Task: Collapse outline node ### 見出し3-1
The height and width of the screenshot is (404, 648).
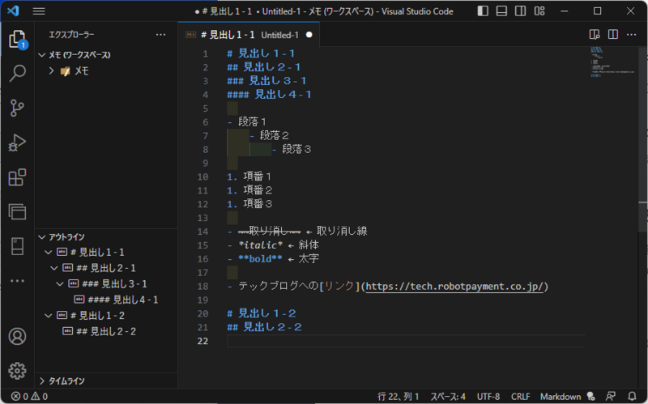Action: click(60, 284)
